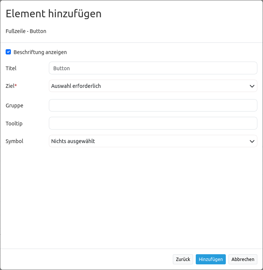Click the chevron arrow of the Symbol dropdown
This screenshot has width=263, height=270.
click(x=252, y=141)
